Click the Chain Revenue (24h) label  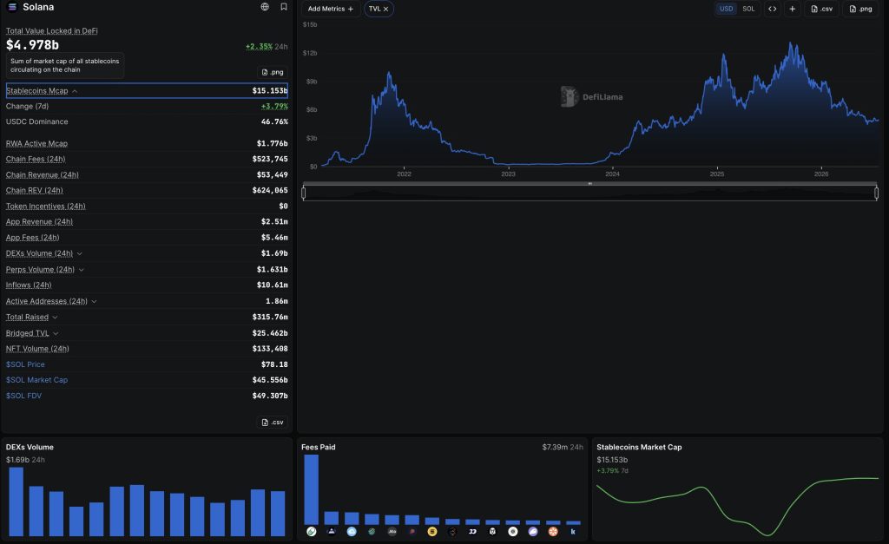click(x=43, y=174)
